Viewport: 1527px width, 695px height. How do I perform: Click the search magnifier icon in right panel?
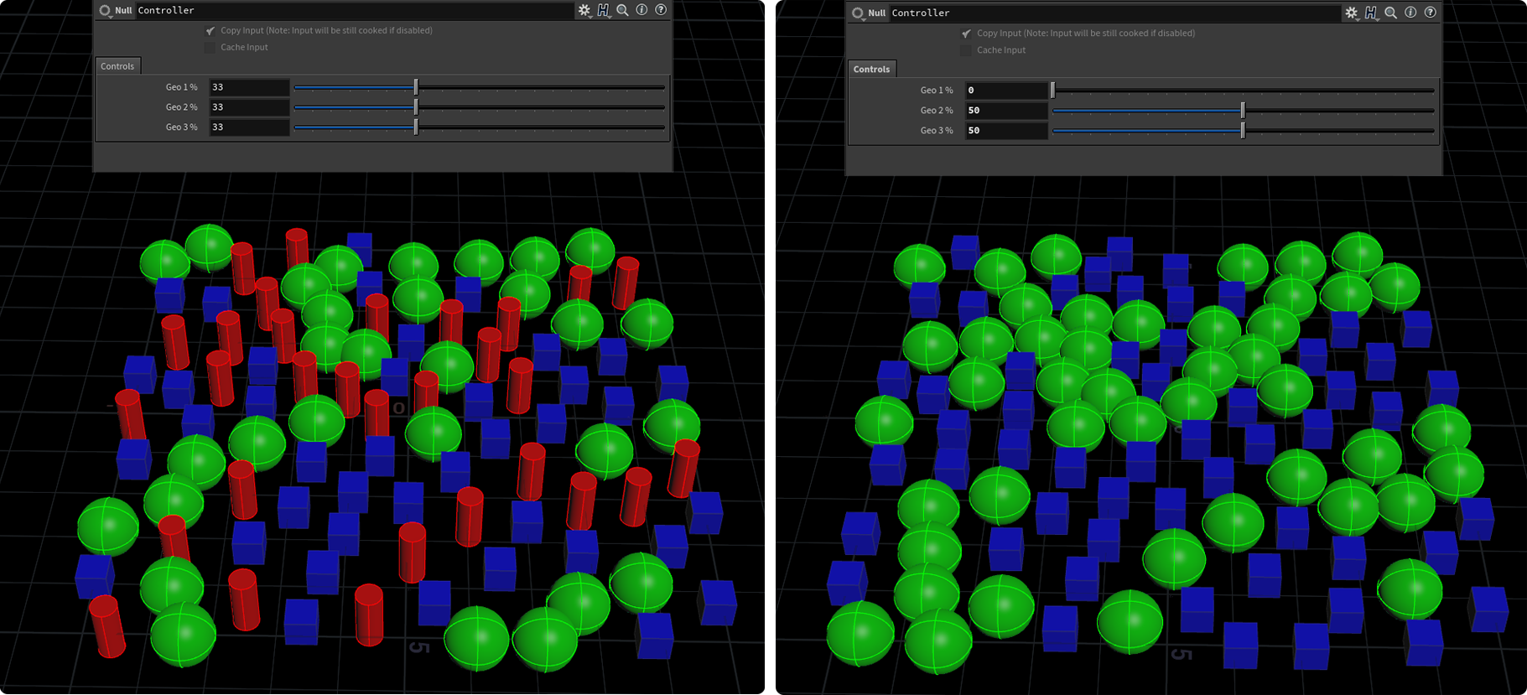pyautogui.click(x=1390, y=13)
